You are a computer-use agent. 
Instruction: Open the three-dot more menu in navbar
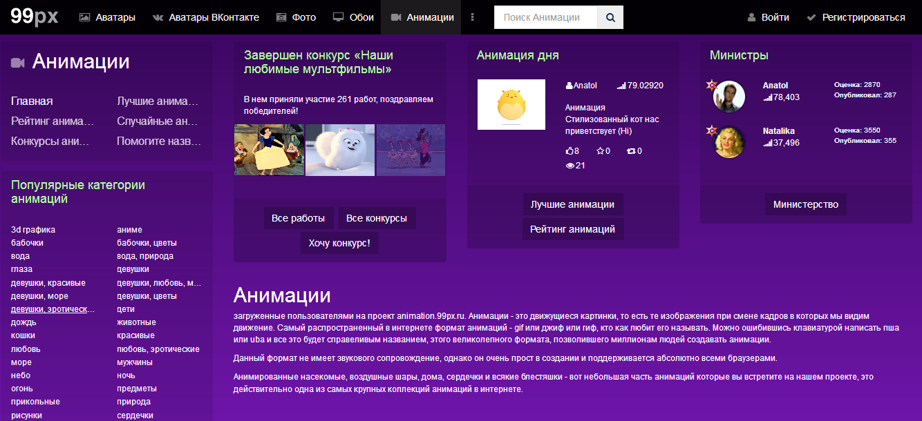[x=473, y=17]
